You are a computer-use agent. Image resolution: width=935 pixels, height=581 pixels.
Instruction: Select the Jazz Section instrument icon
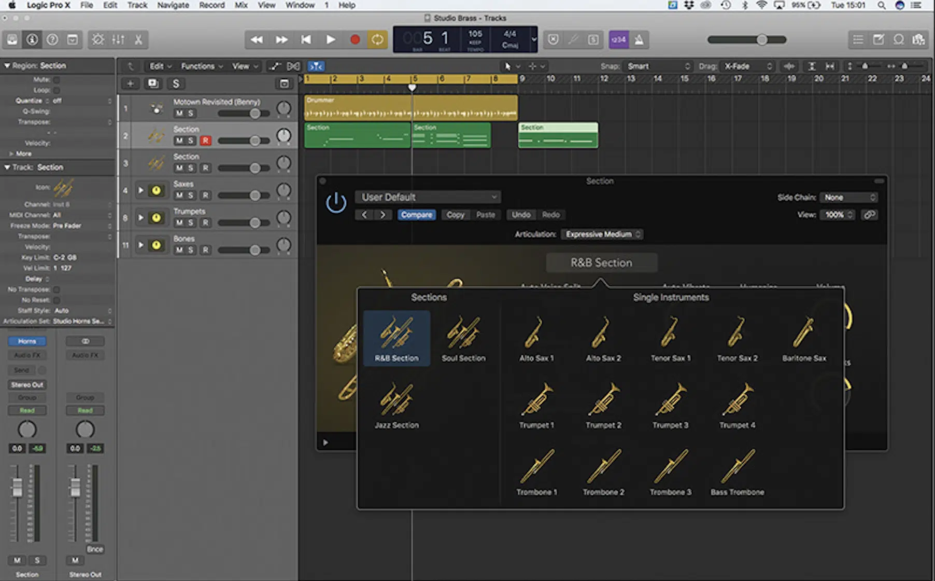[396, 405]
